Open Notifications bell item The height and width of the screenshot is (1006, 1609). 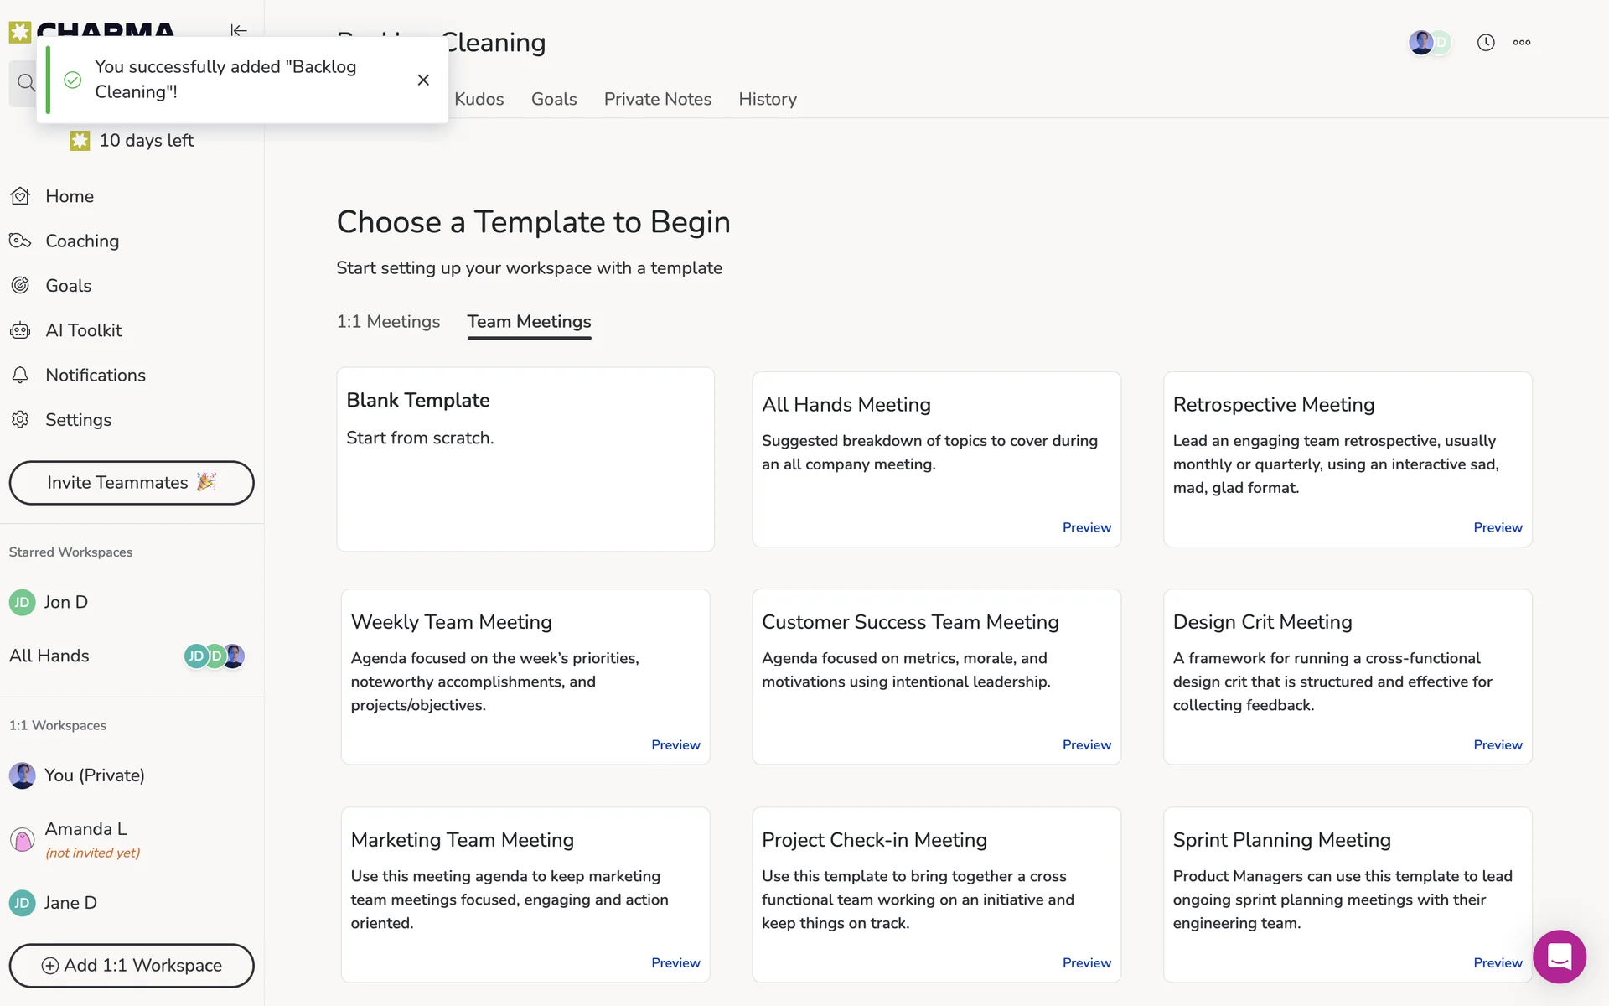95,376
